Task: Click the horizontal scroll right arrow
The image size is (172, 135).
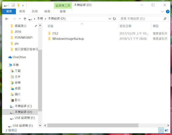Action: tap(168, 125)
